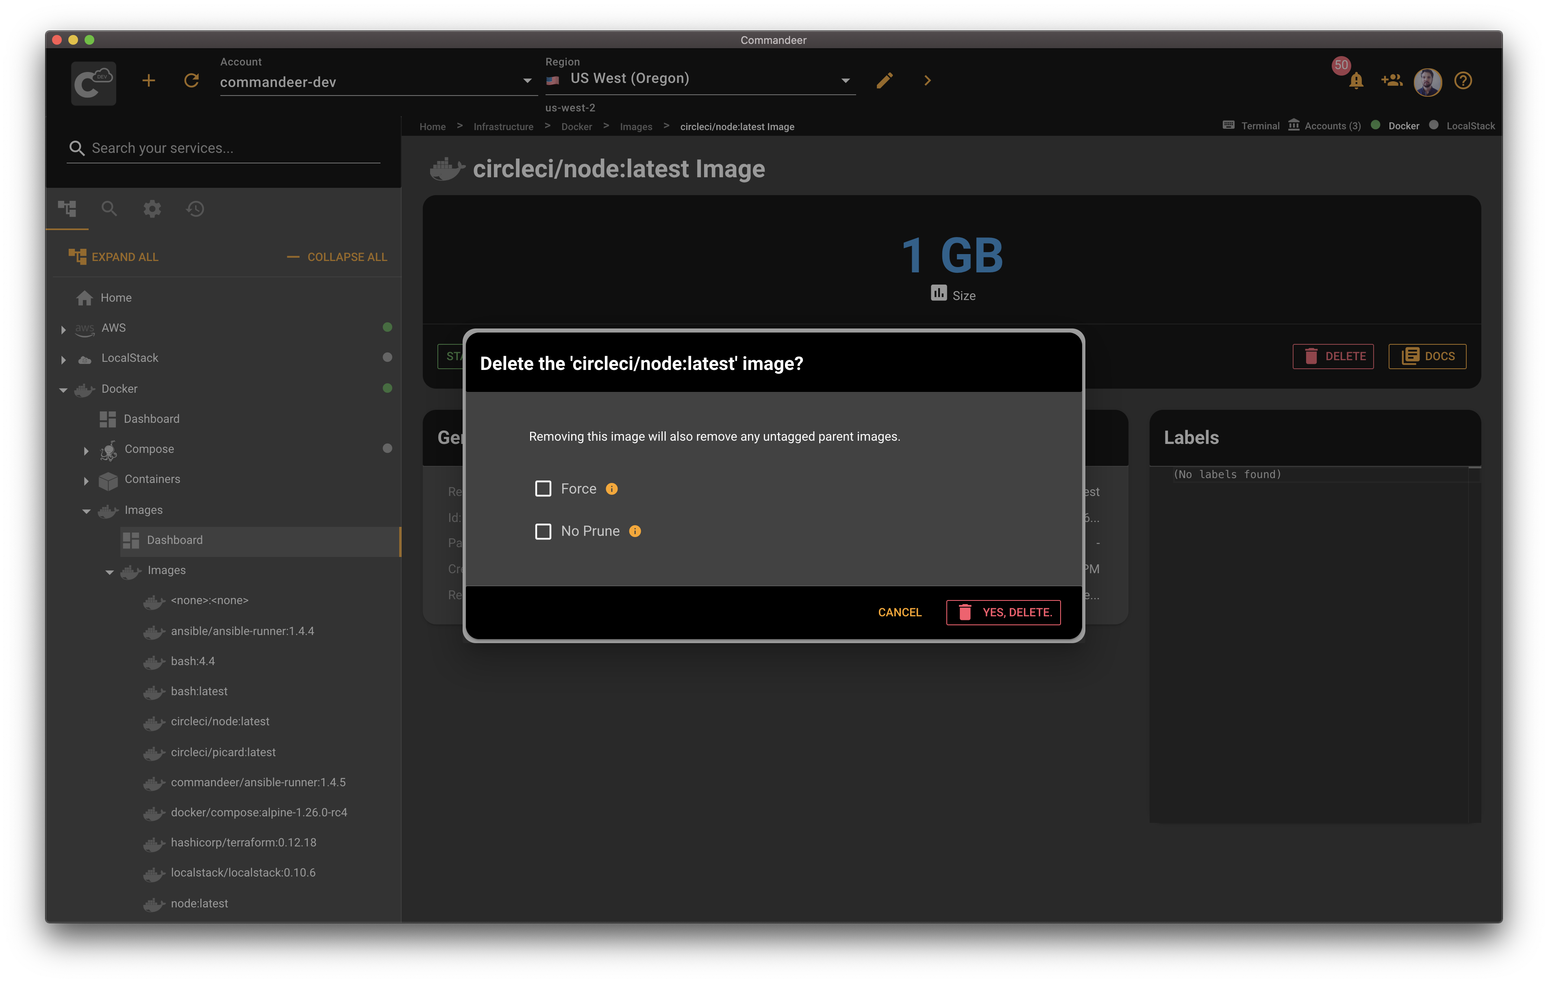Enable the Force delete checkbox
Viewport: 1548px width, 983px height.
click(x=543, y=487)
